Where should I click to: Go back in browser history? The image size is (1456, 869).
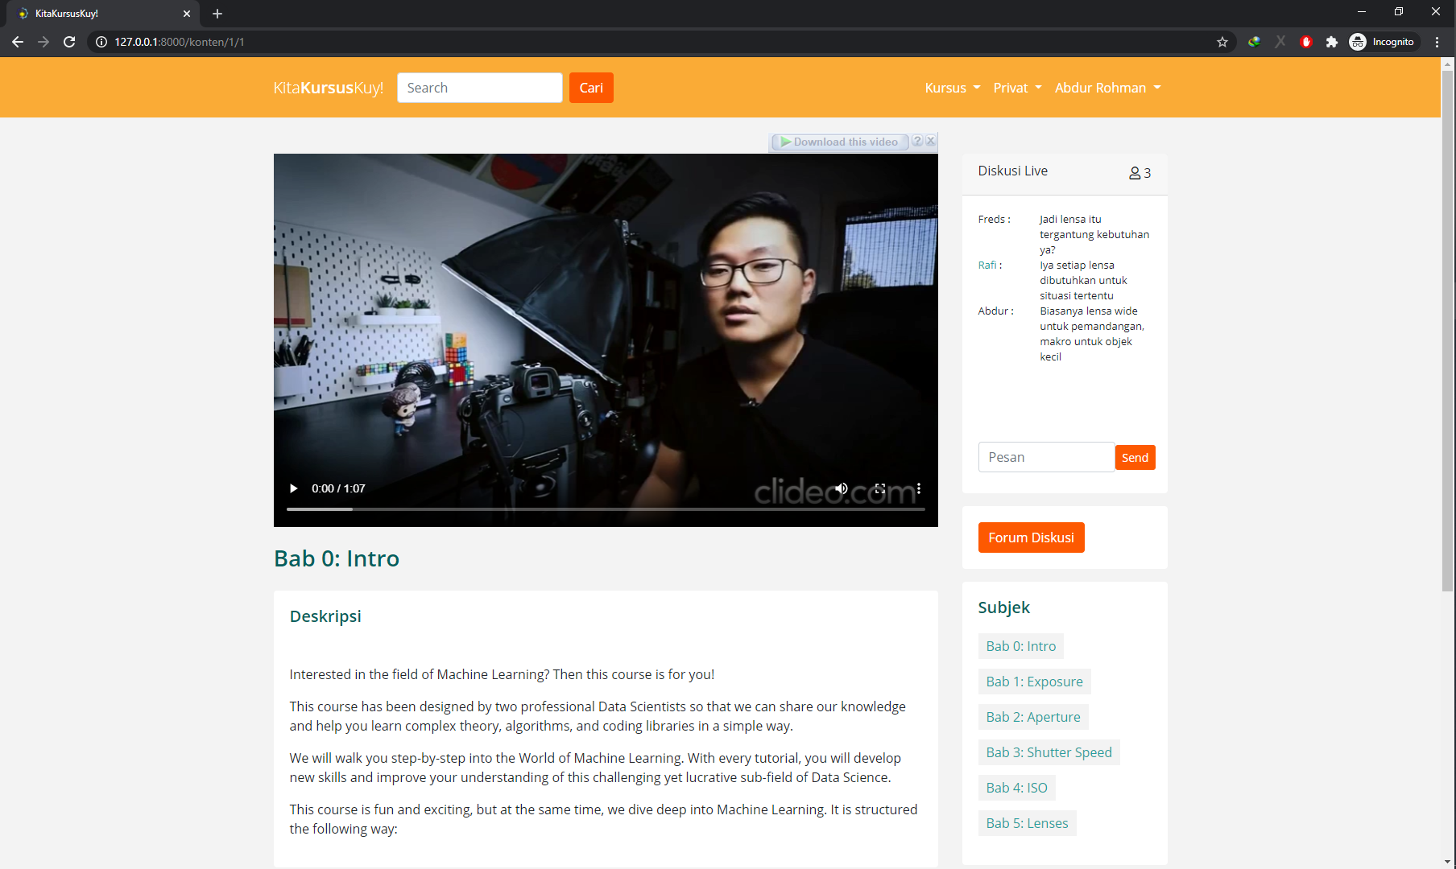click(18, 42)
